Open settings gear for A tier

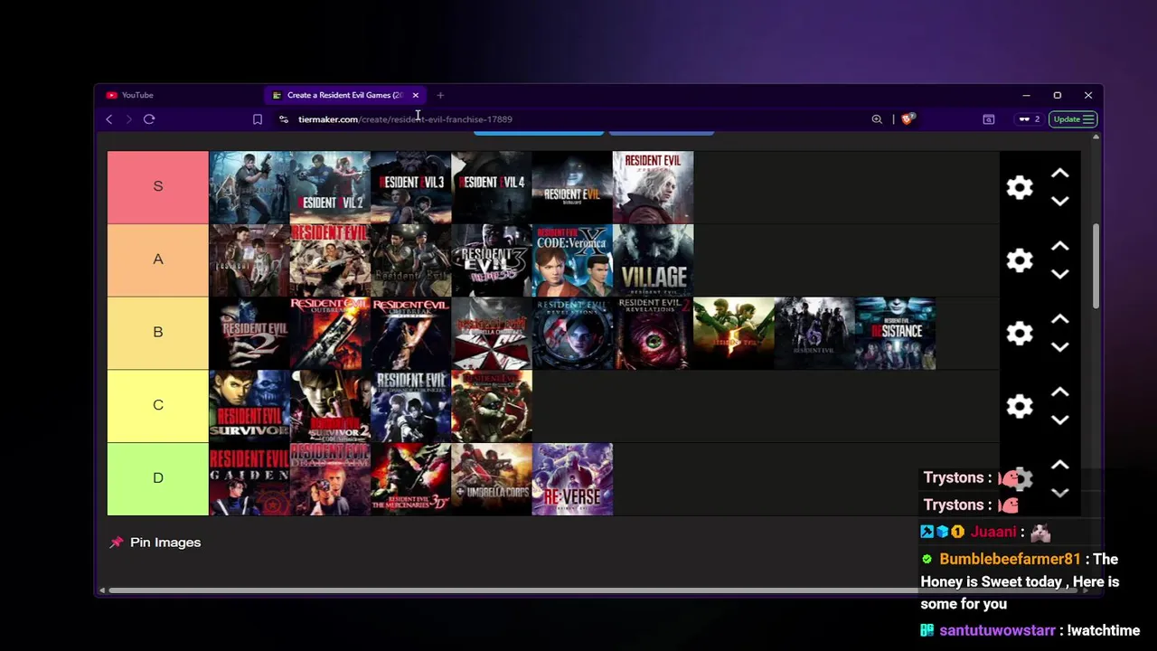(1020, 260)
